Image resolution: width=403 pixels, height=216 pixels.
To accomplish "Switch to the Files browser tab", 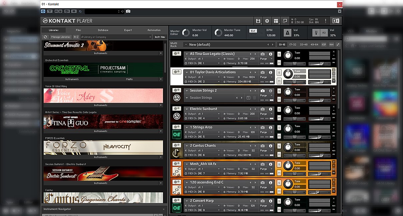I will [79, 30].
